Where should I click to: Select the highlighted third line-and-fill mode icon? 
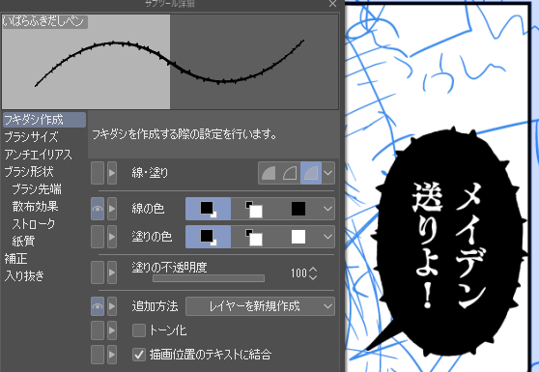[311, 173]
